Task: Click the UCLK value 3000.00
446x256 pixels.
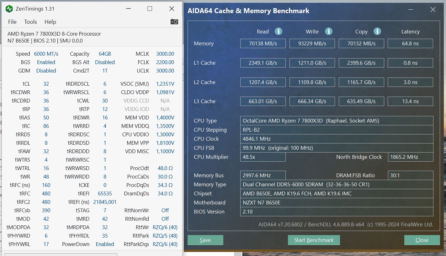Action: 165,71
